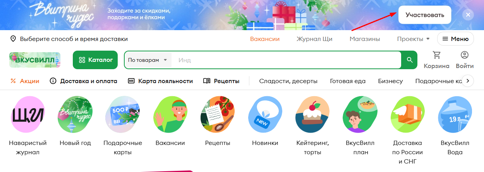Open the Наваристый журнал ЩИ icon
The width and height of the screenshot is (484, 172).
pos(28,115)
